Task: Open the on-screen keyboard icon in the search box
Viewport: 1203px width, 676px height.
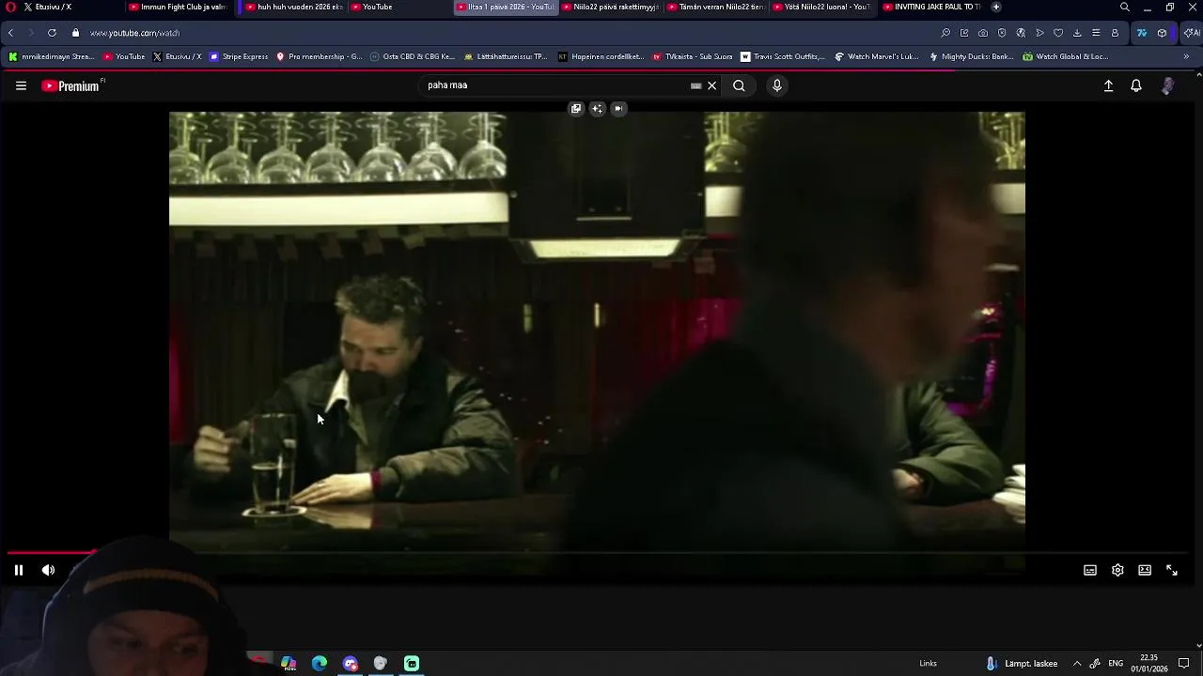Action: point(695,85)
